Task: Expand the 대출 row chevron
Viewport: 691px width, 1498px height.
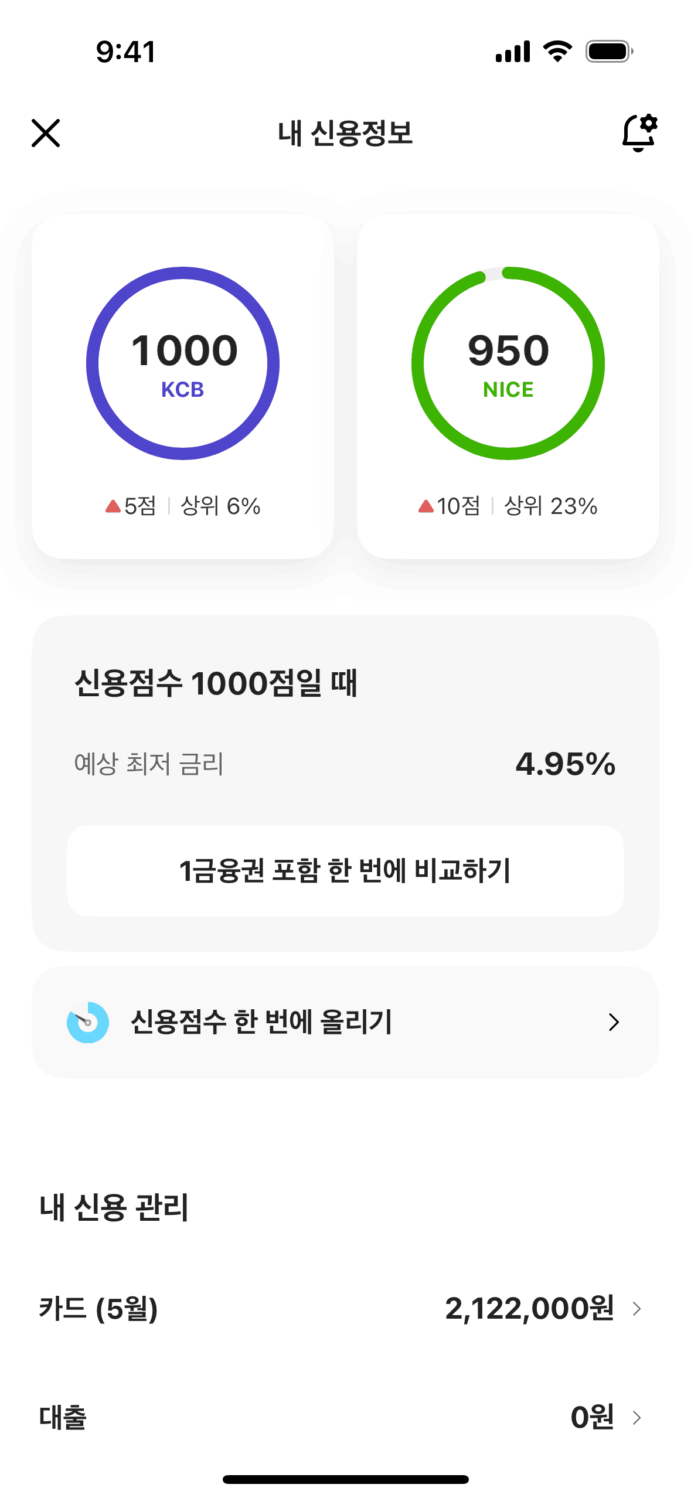Action: [x=637, y=1418]
